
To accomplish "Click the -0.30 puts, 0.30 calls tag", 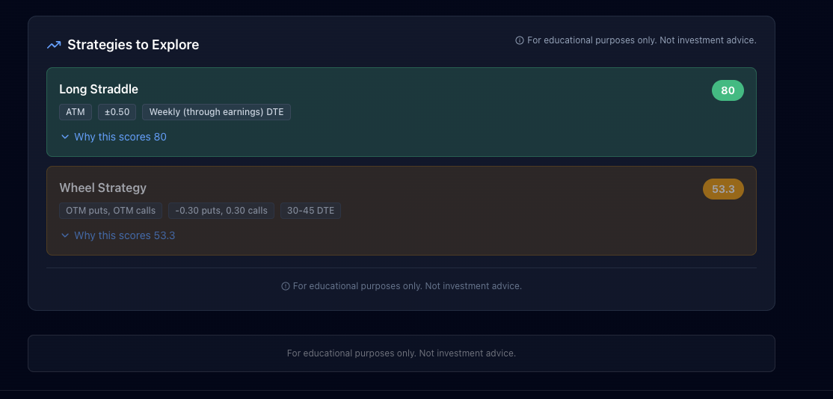I will (x=221, y=211).
